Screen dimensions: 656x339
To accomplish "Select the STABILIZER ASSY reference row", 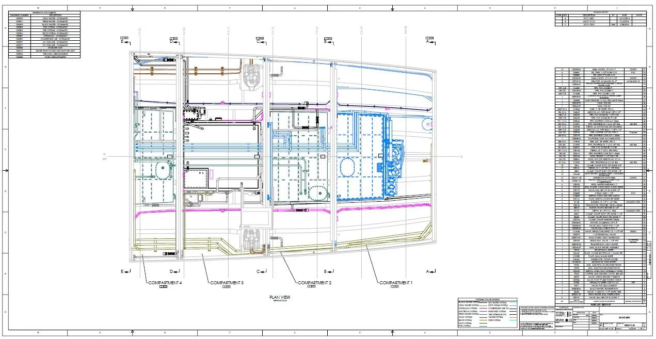I will pos(44,48).
